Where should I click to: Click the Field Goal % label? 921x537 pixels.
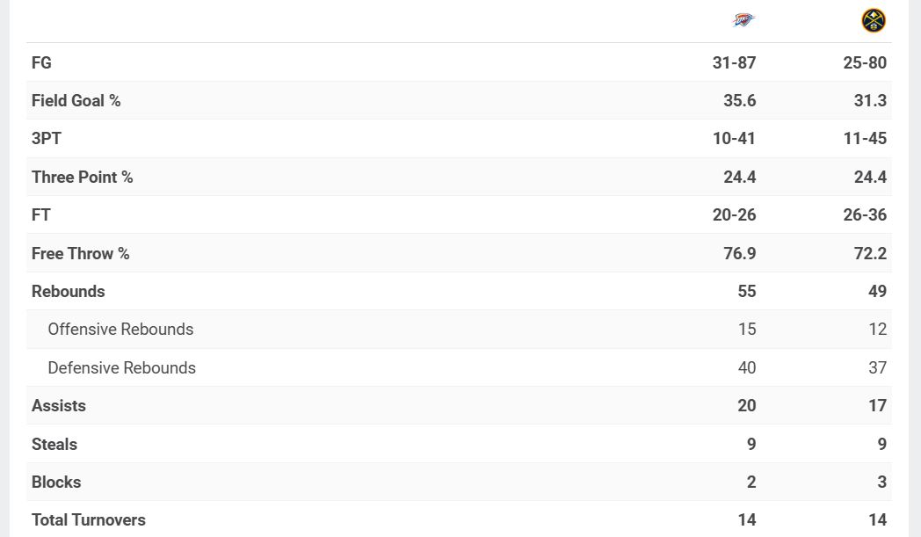[x=76, y=100]
